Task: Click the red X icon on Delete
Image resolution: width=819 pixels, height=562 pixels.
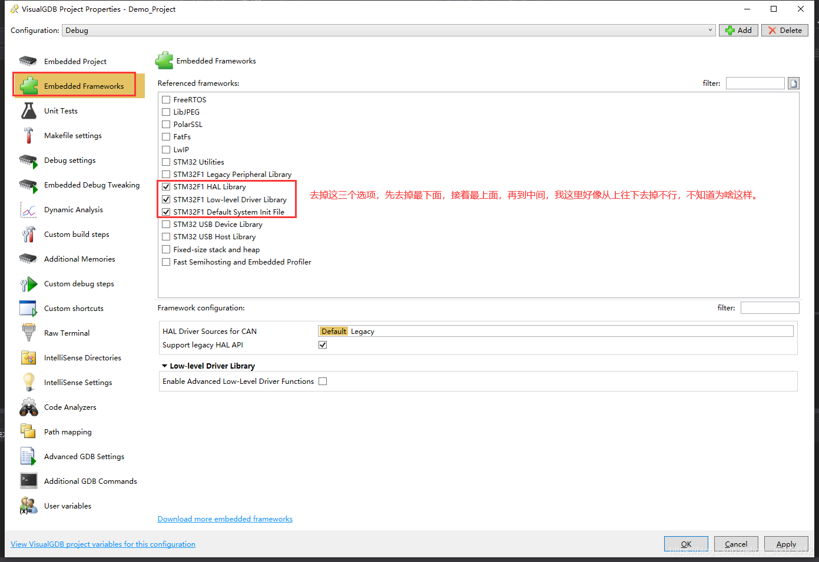Action: click(x=772, y=31)
